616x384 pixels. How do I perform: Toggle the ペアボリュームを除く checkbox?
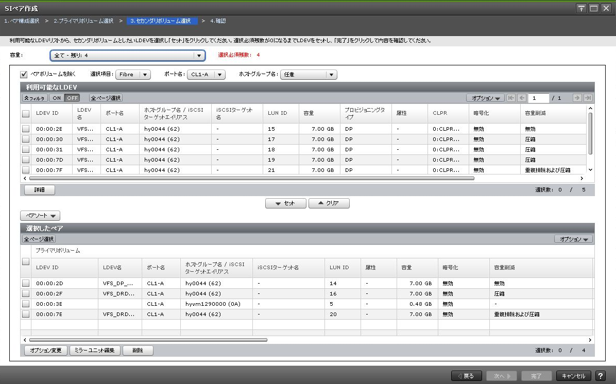click(24, 74)
